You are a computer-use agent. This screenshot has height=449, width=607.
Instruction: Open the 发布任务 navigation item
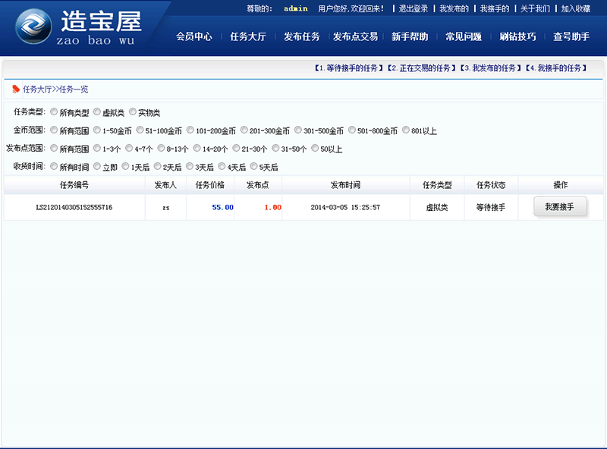301,36
